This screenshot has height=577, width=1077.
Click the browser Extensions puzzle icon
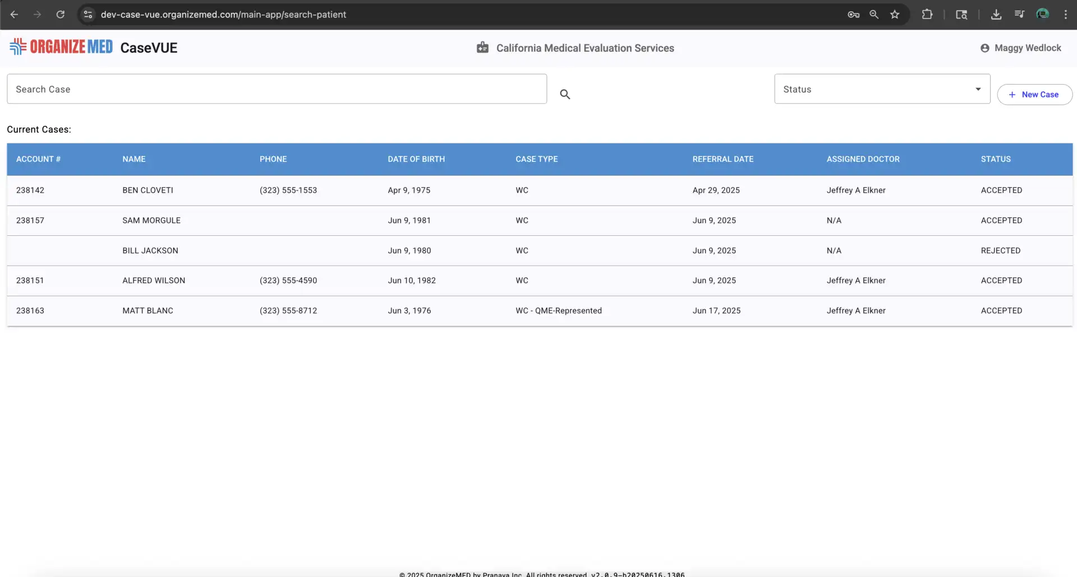tap(928, 14)
